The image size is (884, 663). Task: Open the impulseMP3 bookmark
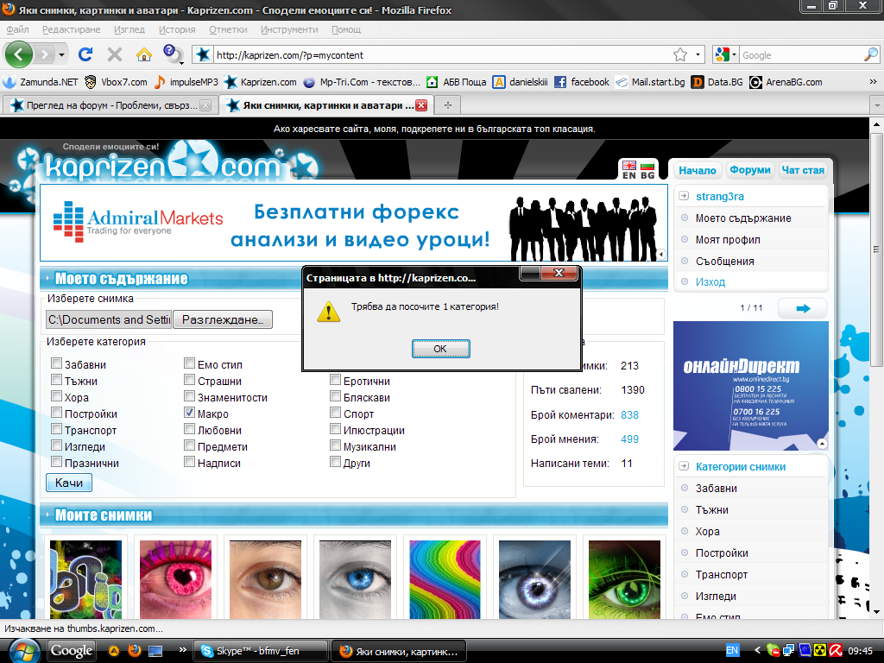[x=186, y=82]
